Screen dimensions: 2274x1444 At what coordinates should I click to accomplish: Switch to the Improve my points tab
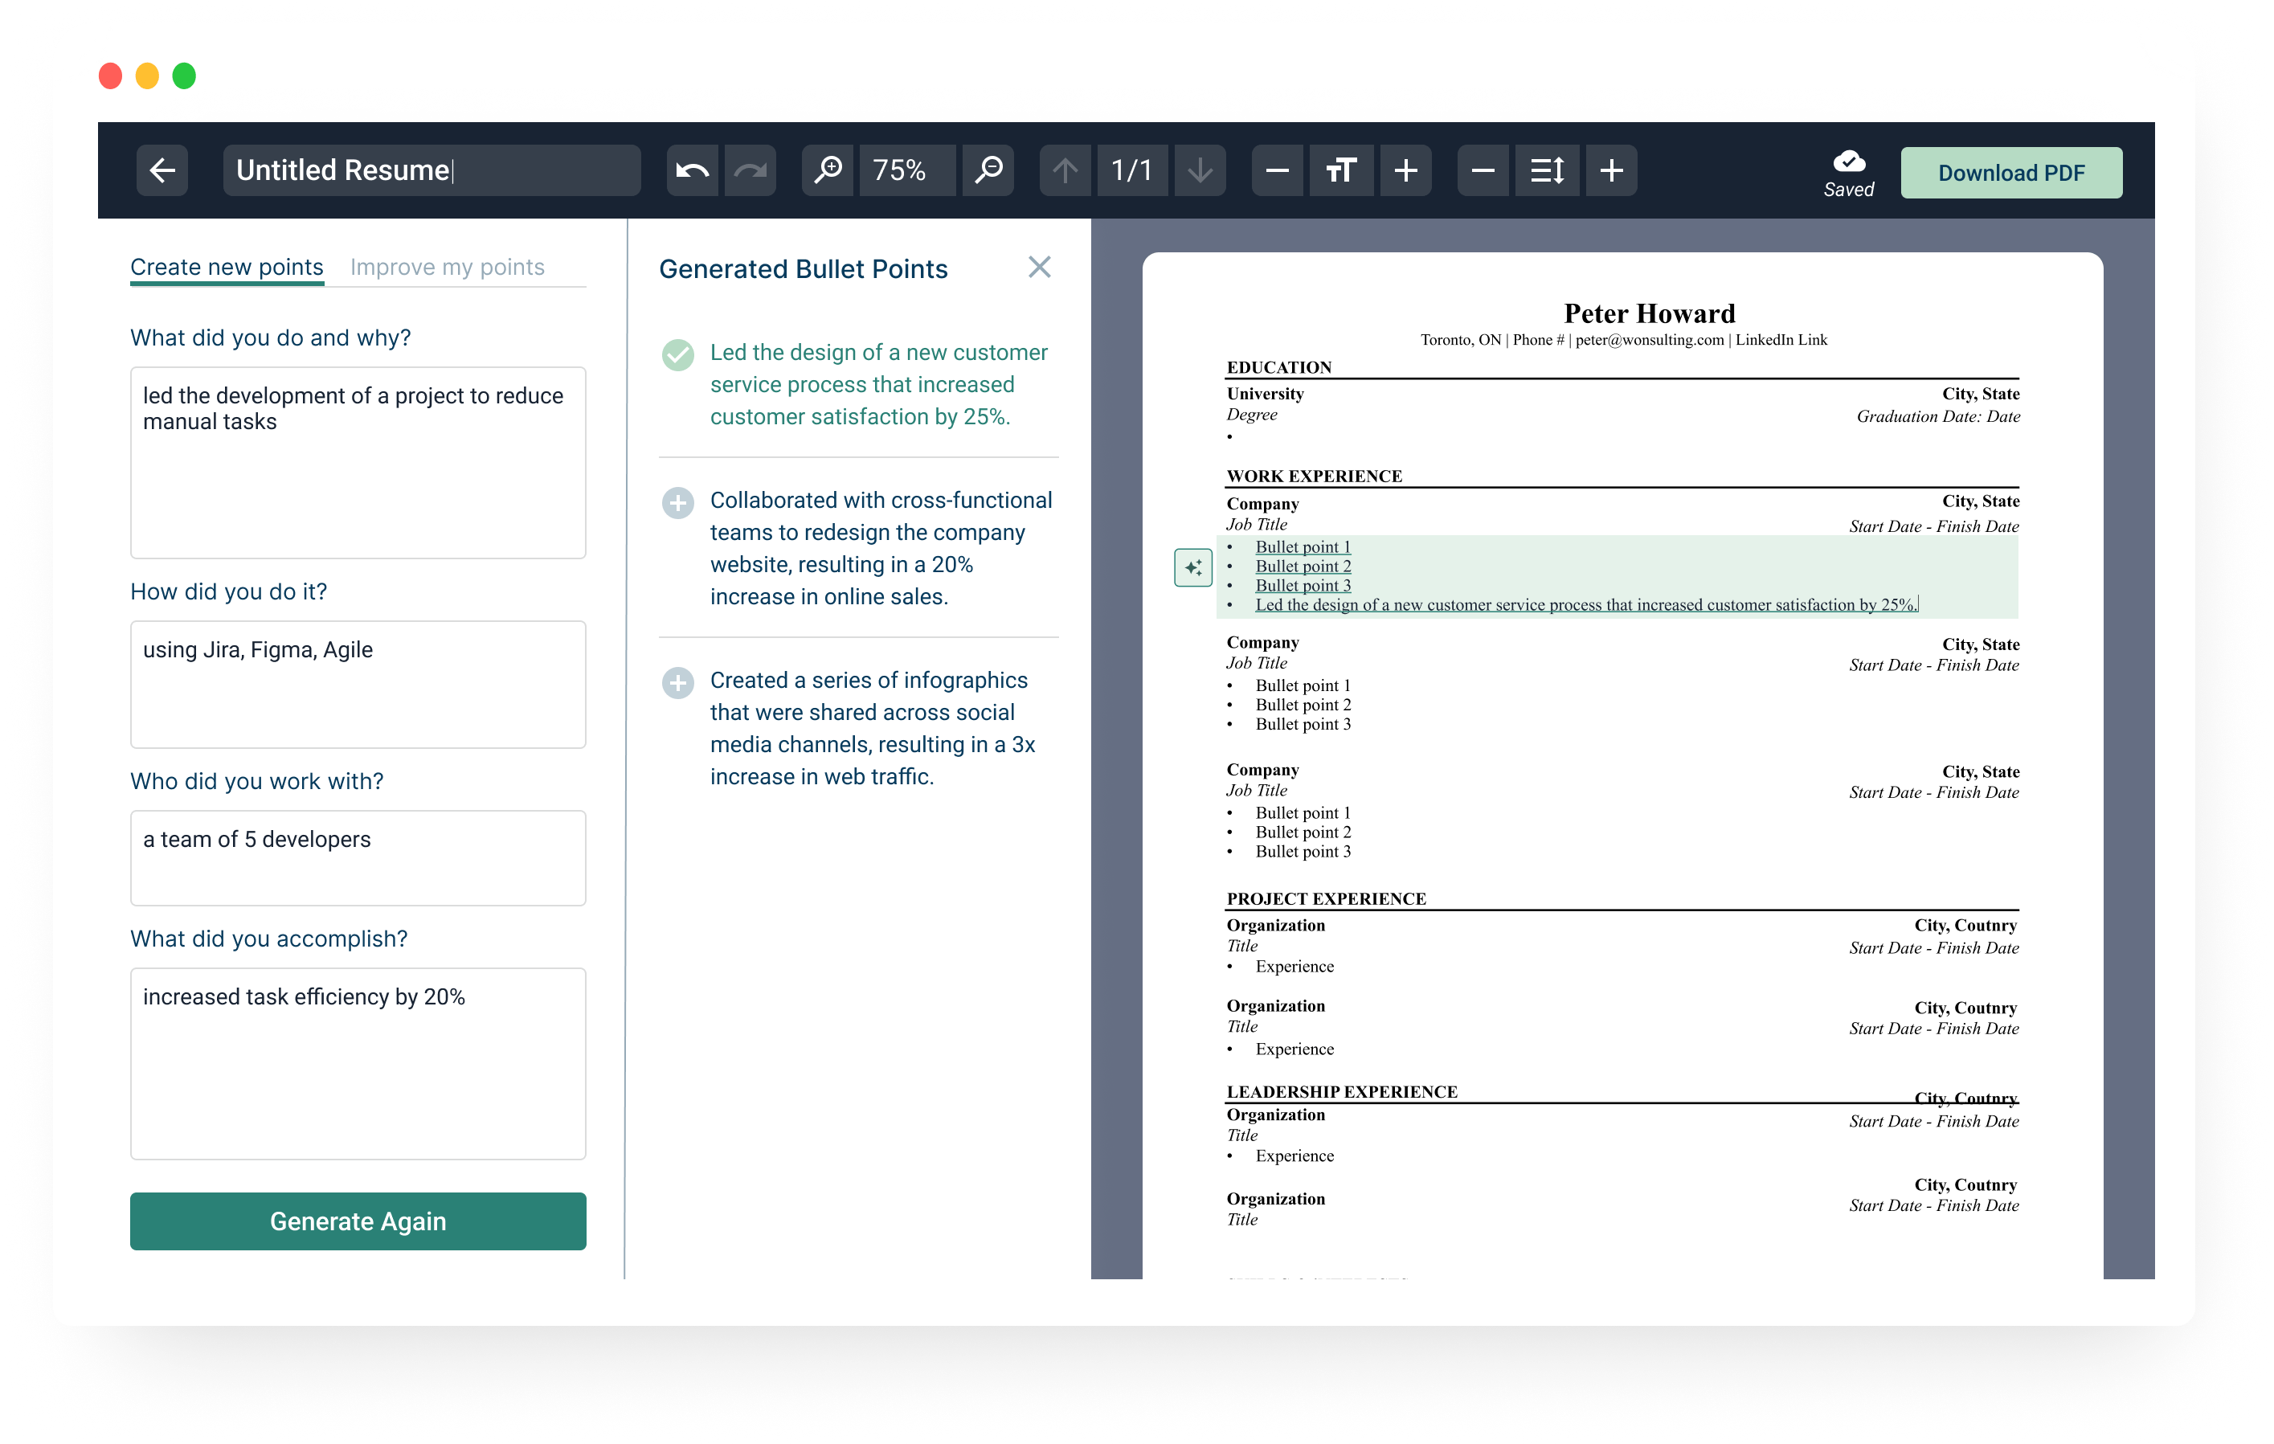click(x=446, y=268)
